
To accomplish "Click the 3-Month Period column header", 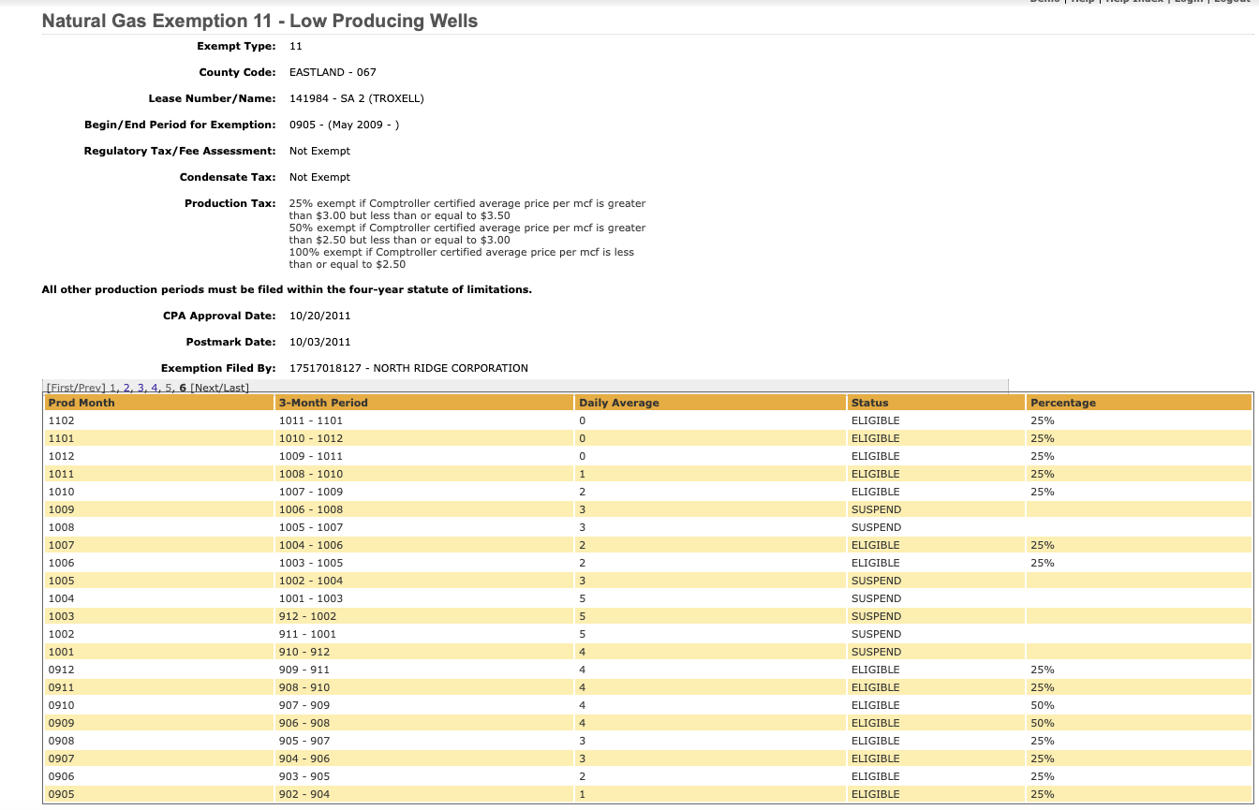I will (323, 403).
